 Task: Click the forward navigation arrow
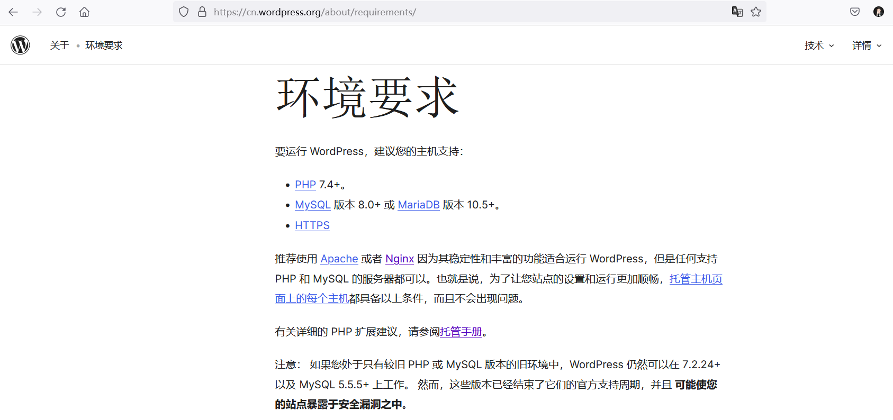click(x=37, y=12)
